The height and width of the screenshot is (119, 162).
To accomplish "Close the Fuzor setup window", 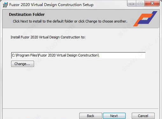I will pyautogui.click(x=152, y=3).
